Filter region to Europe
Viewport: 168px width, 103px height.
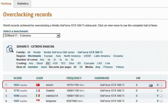pos(48,56)
